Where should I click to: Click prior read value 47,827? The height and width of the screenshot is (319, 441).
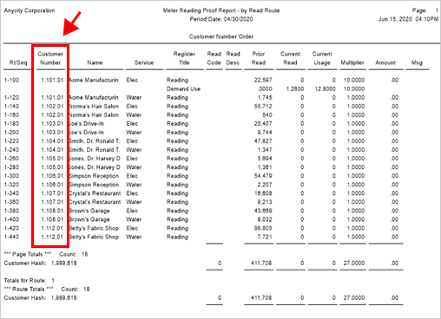pos(263,141)
